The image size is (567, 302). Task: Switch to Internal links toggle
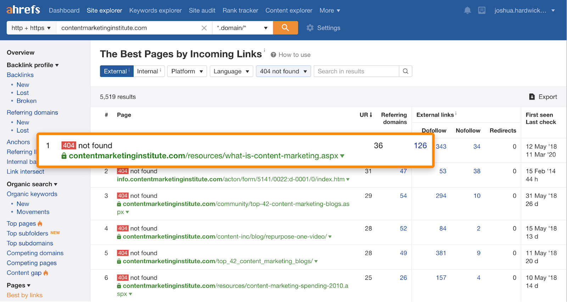148,71
